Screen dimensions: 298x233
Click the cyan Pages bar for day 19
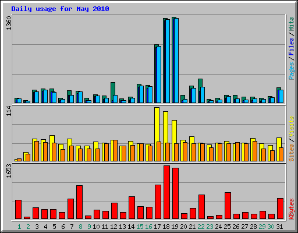click(x=176, y=61)
